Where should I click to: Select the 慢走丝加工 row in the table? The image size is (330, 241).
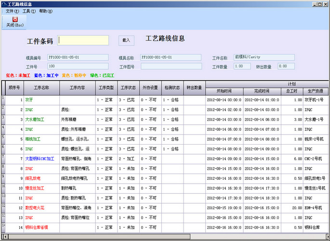(x=35, y=188)
